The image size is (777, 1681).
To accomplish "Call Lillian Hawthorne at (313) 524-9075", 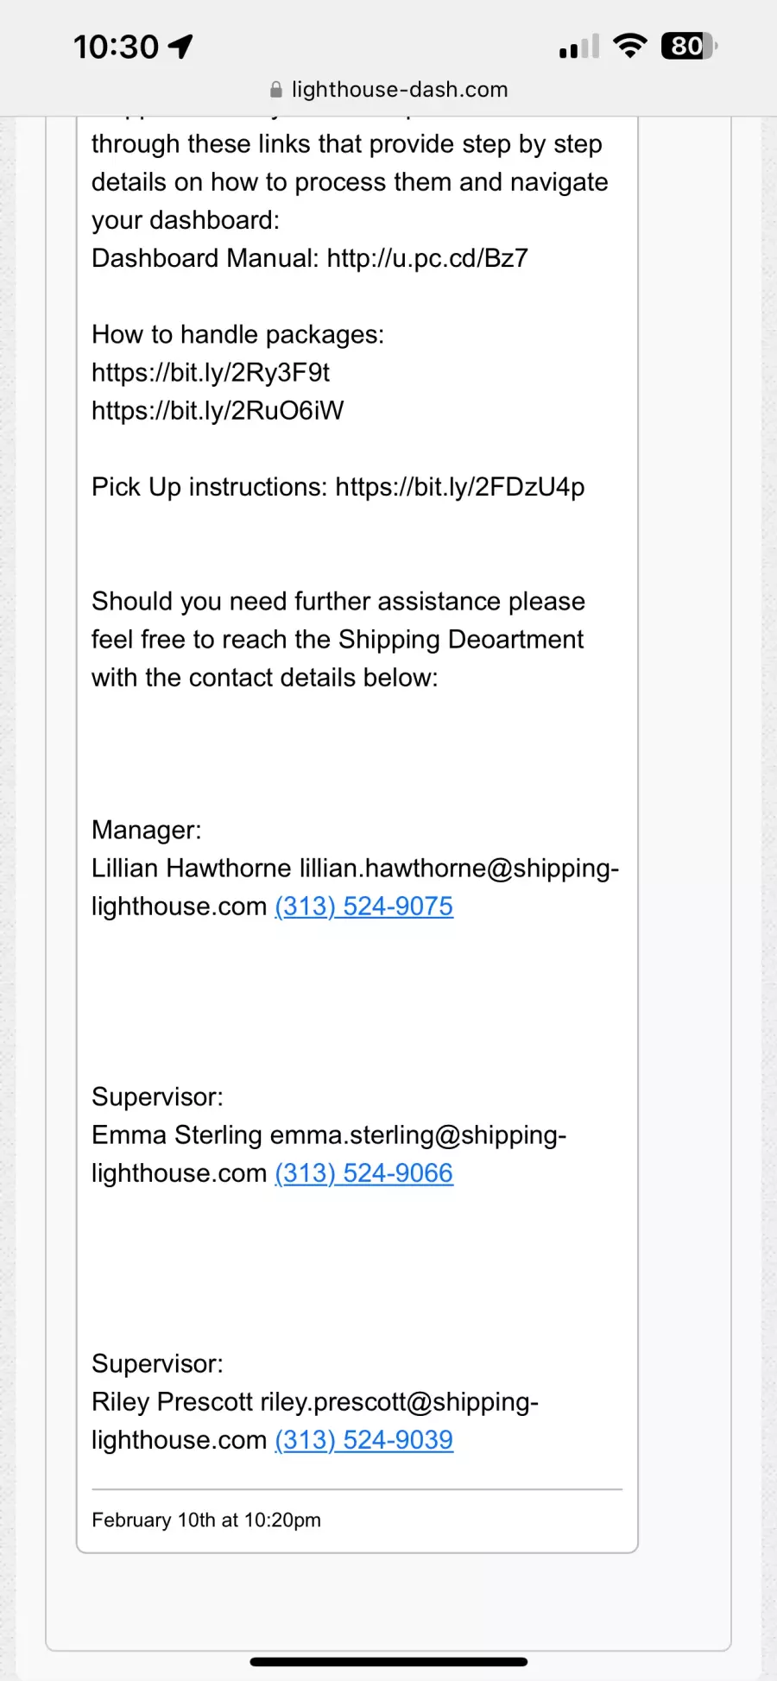I will point(363,907).
